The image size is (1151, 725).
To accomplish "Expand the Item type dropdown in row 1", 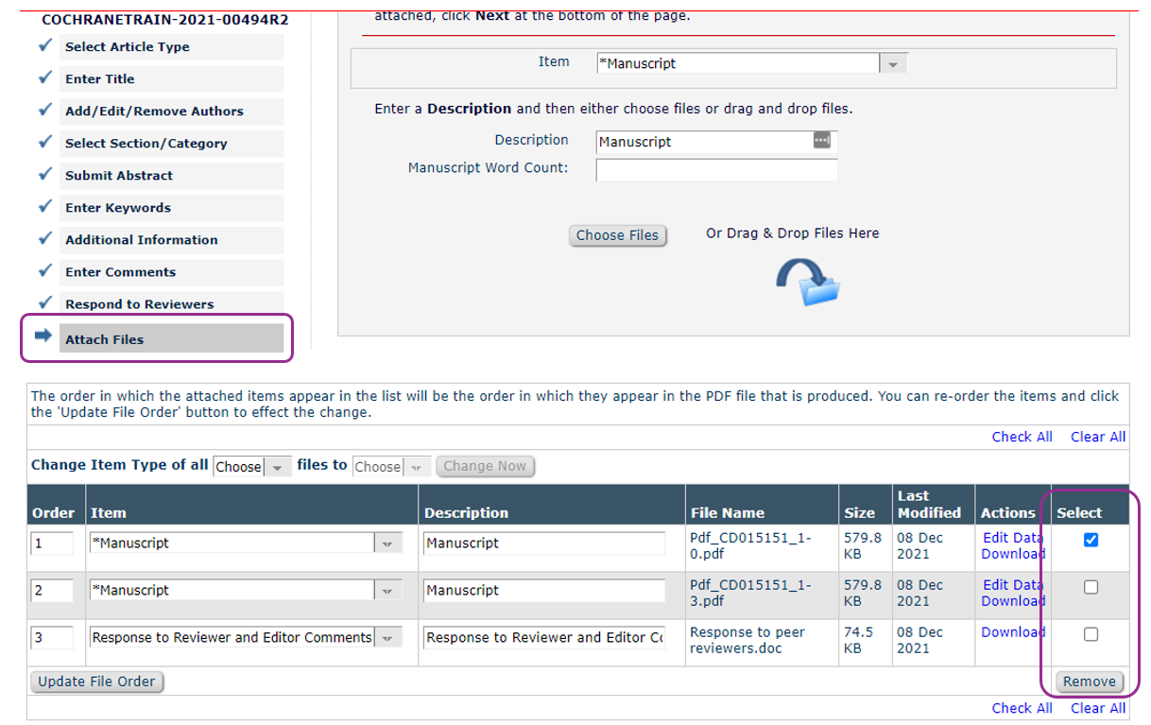I will 387,544.
